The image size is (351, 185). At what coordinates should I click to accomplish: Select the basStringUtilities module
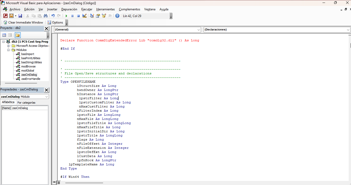coord(31,62)
